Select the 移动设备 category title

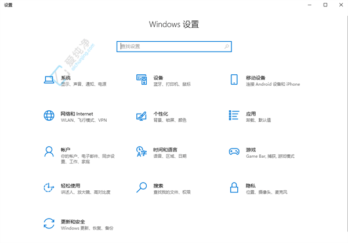pos(255,78)
